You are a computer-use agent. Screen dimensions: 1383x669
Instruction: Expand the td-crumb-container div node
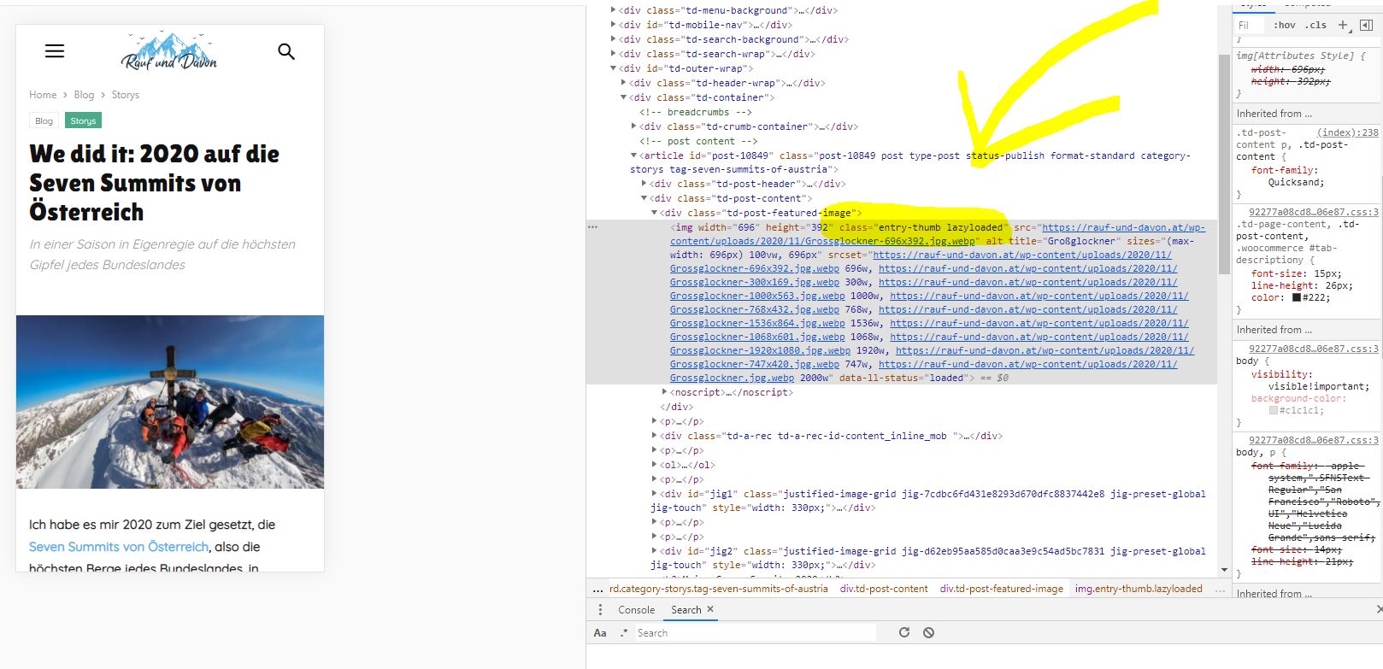[633, 126]
